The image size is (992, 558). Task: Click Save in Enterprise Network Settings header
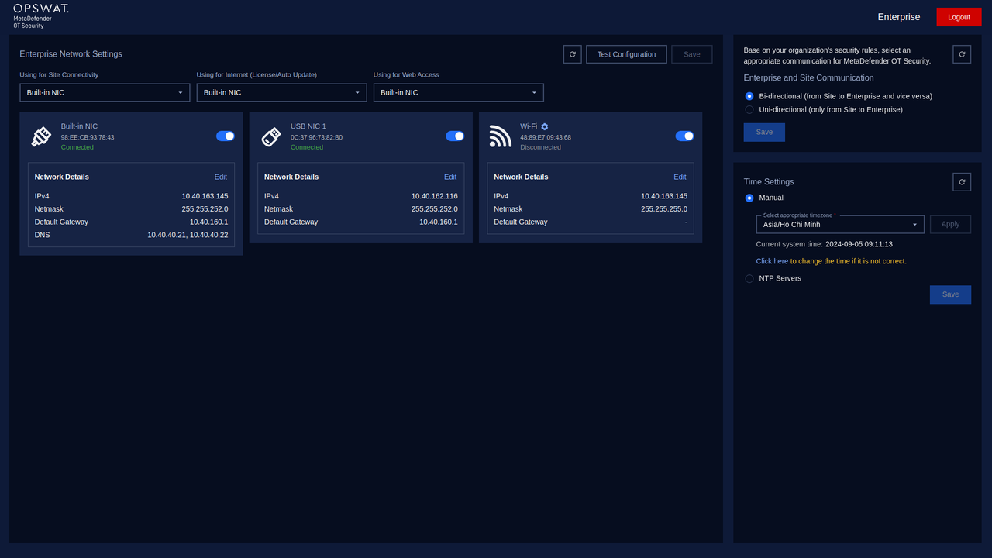pos(691,54)
